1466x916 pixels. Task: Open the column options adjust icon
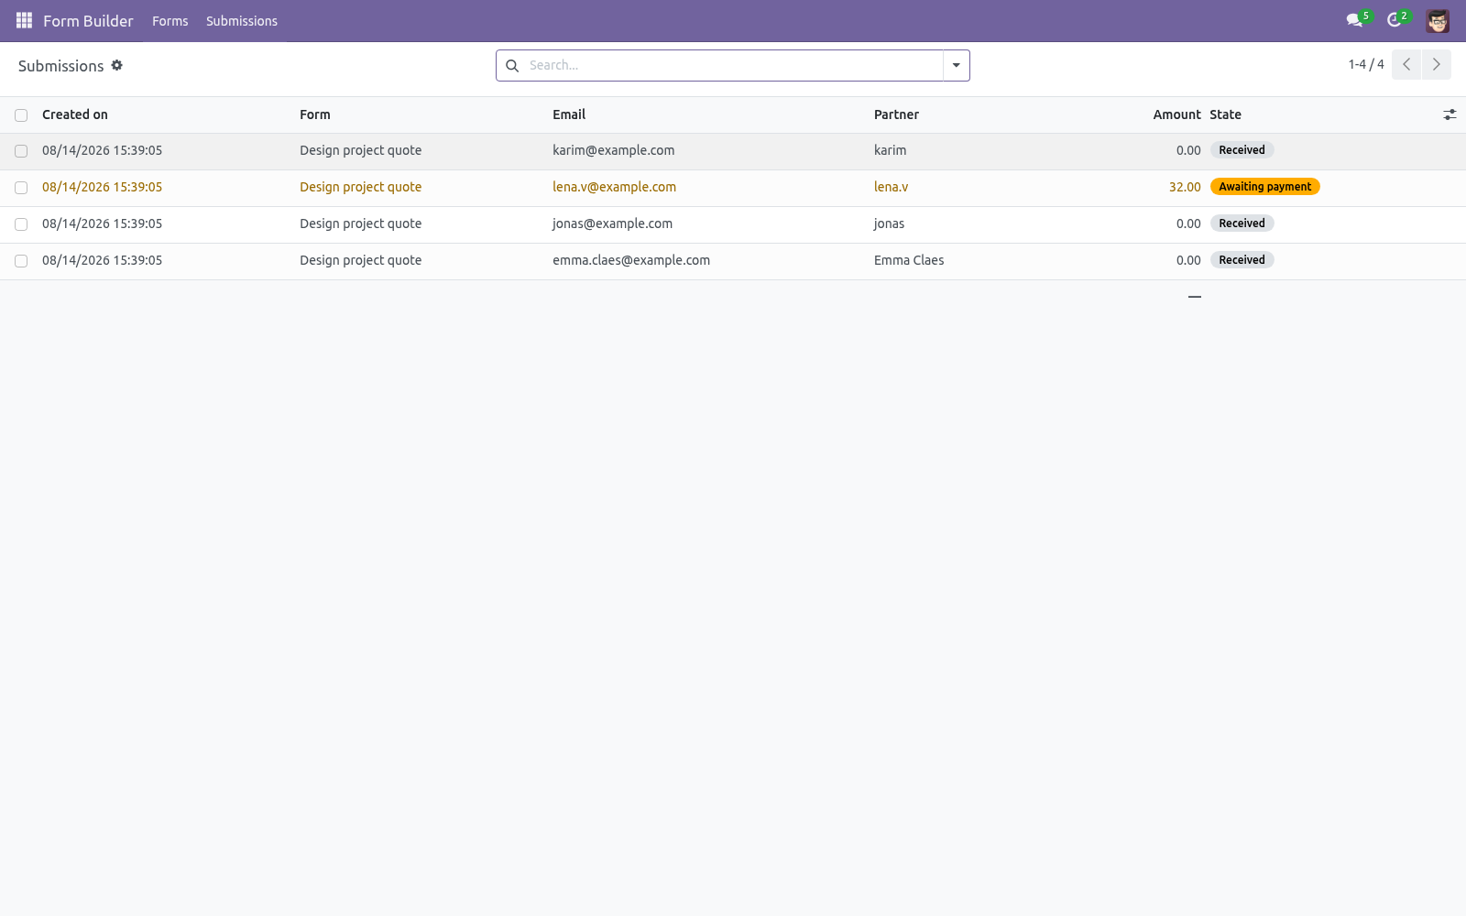(1450, 114)
